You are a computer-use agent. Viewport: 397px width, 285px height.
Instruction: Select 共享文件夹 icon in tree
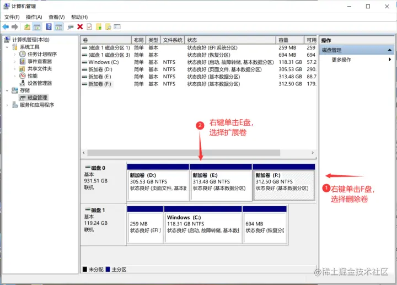coord(22,68)
